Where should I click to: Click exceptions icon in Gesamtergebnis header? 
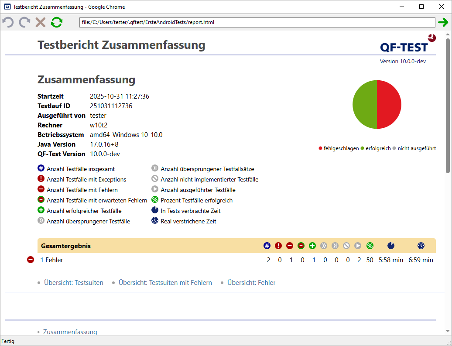click(278, 246)
